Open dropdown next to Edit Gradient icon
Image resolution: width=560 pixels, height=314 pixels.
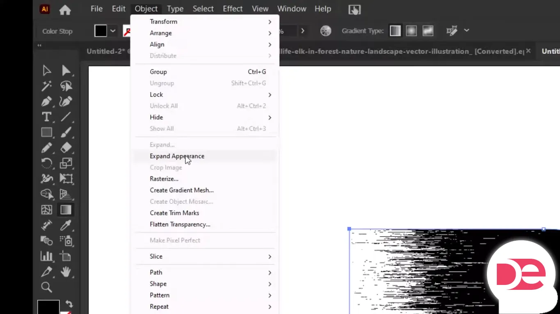[466, 30]
